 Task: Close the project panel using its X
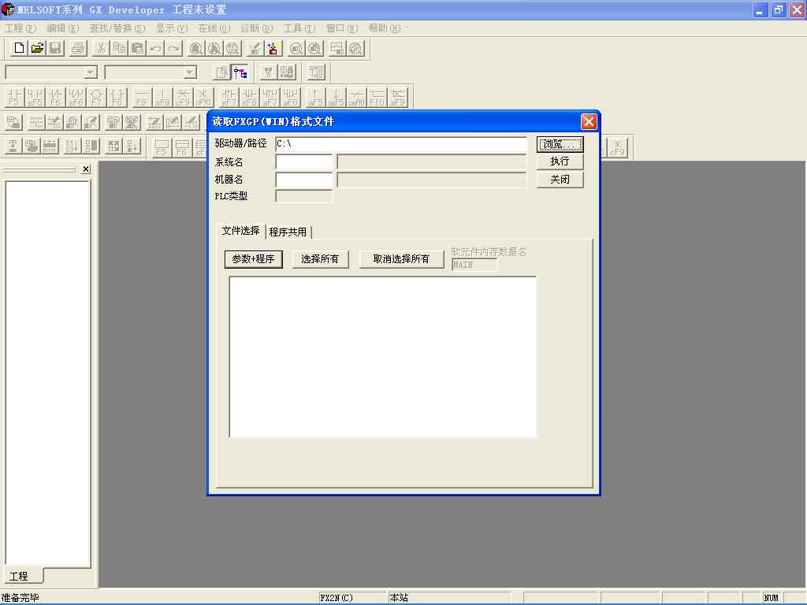[x=86, y=169]
